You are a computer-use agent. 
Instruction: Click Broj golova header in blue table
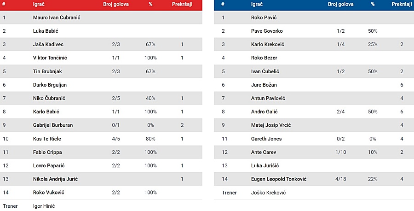pyautogui.click(x=340, y=4)
